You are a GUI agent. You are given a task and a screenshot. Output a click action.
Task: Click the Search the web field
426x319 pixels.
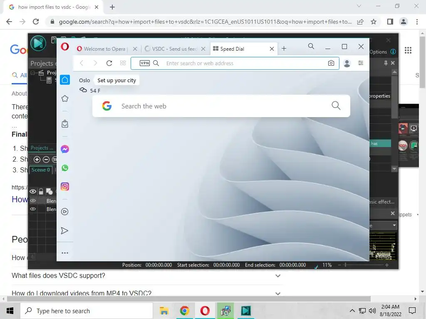221,106
